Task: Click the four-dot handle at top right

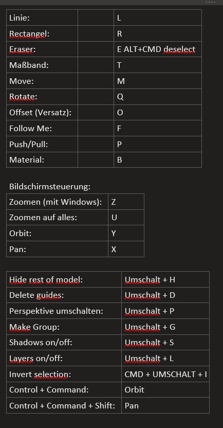Action: [210, 2]
